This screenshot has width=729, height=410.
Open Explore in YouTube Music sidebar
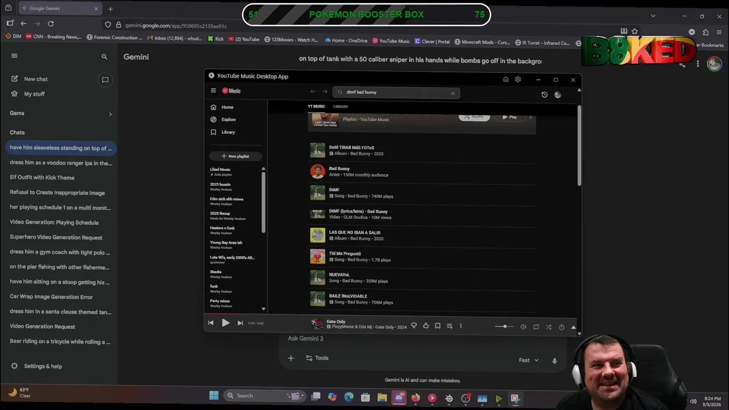223,120
